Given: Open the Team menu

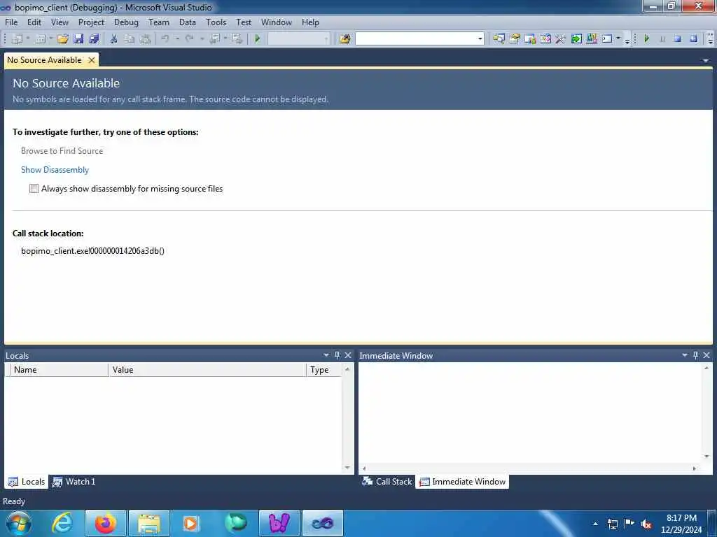Looking at the screenshot, I should pos(159,22).
